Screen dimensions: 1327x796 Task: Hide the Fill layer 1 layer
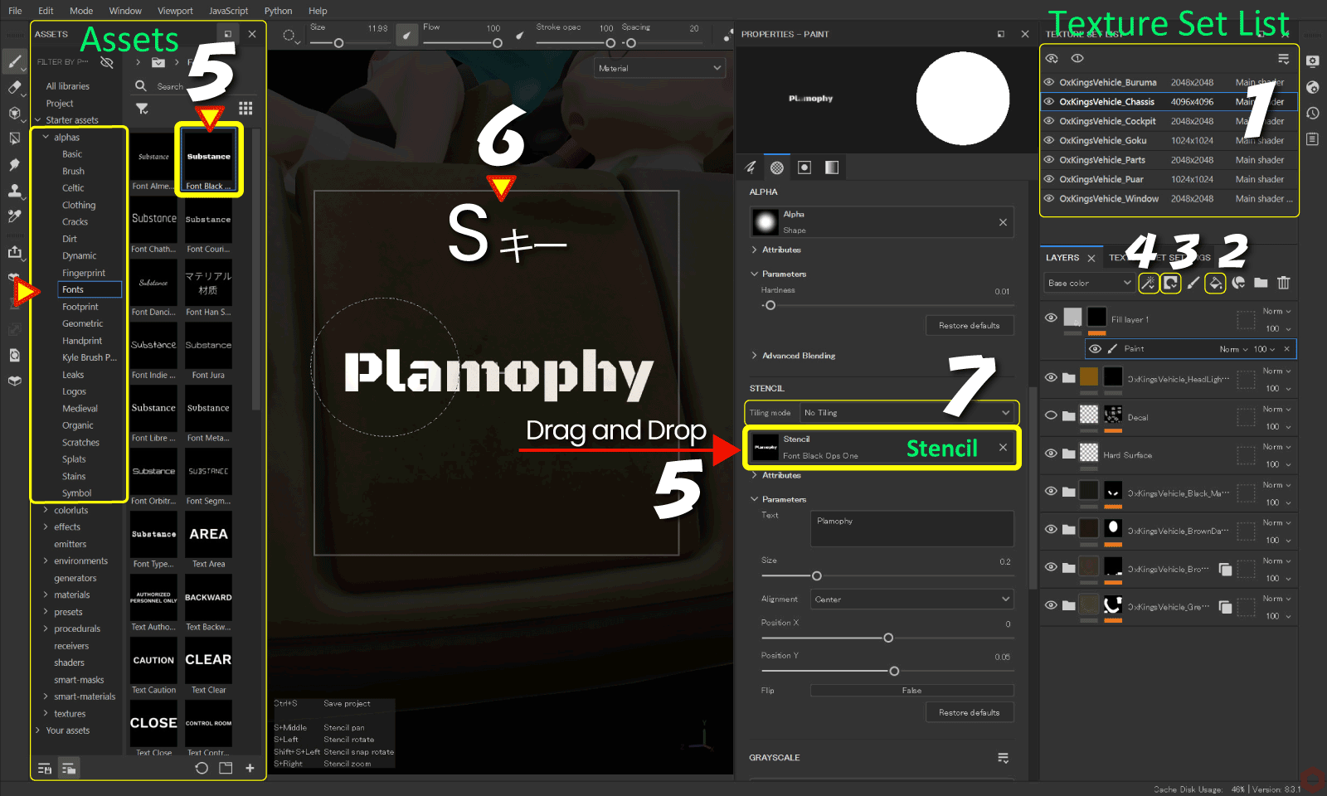point(1051,318)
